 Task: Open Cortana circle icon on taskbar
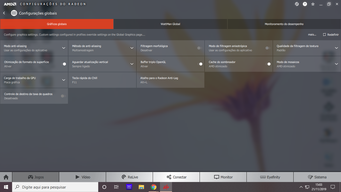point(104,187)
